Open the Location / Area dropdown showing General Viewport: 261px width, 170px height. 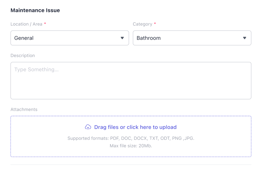click(70, 38)
